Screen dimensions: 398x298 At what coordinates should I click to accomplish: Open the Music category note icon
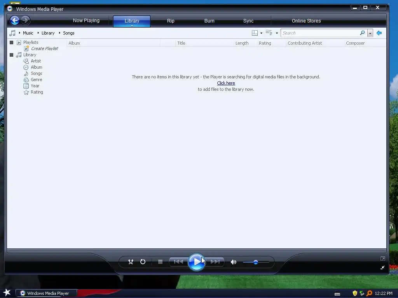(12, 33)
